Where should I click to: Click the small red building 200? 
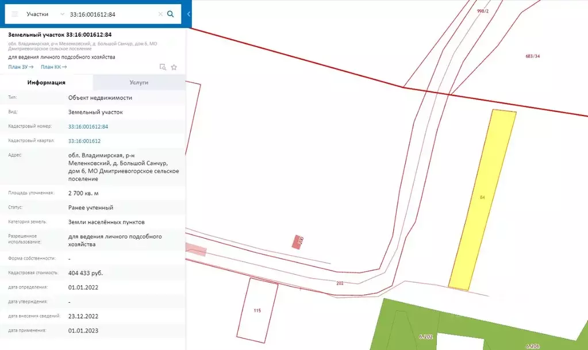[x=298, y=242]
